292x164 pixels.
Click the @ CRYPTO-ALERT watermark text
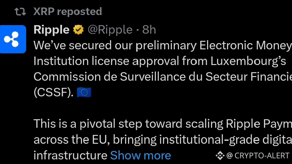(258, 156)
